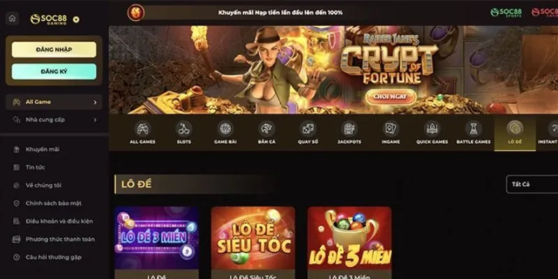Open the Quick Games category icon
The width and height of the screenshot is (558, 279).
click(432, 128)
